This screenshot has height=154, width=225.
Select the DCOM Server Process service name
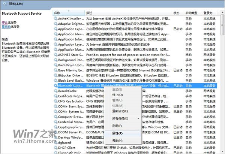[x=71, y=132]
